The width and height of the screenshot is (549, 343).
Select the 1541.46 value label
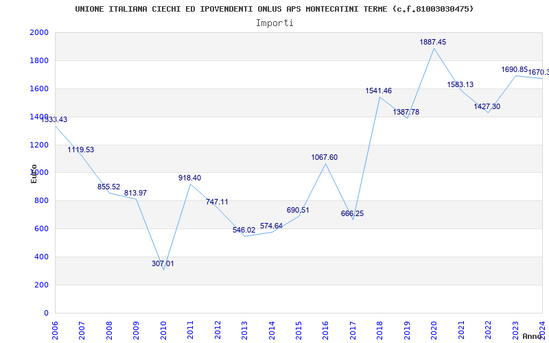[379, 91]
